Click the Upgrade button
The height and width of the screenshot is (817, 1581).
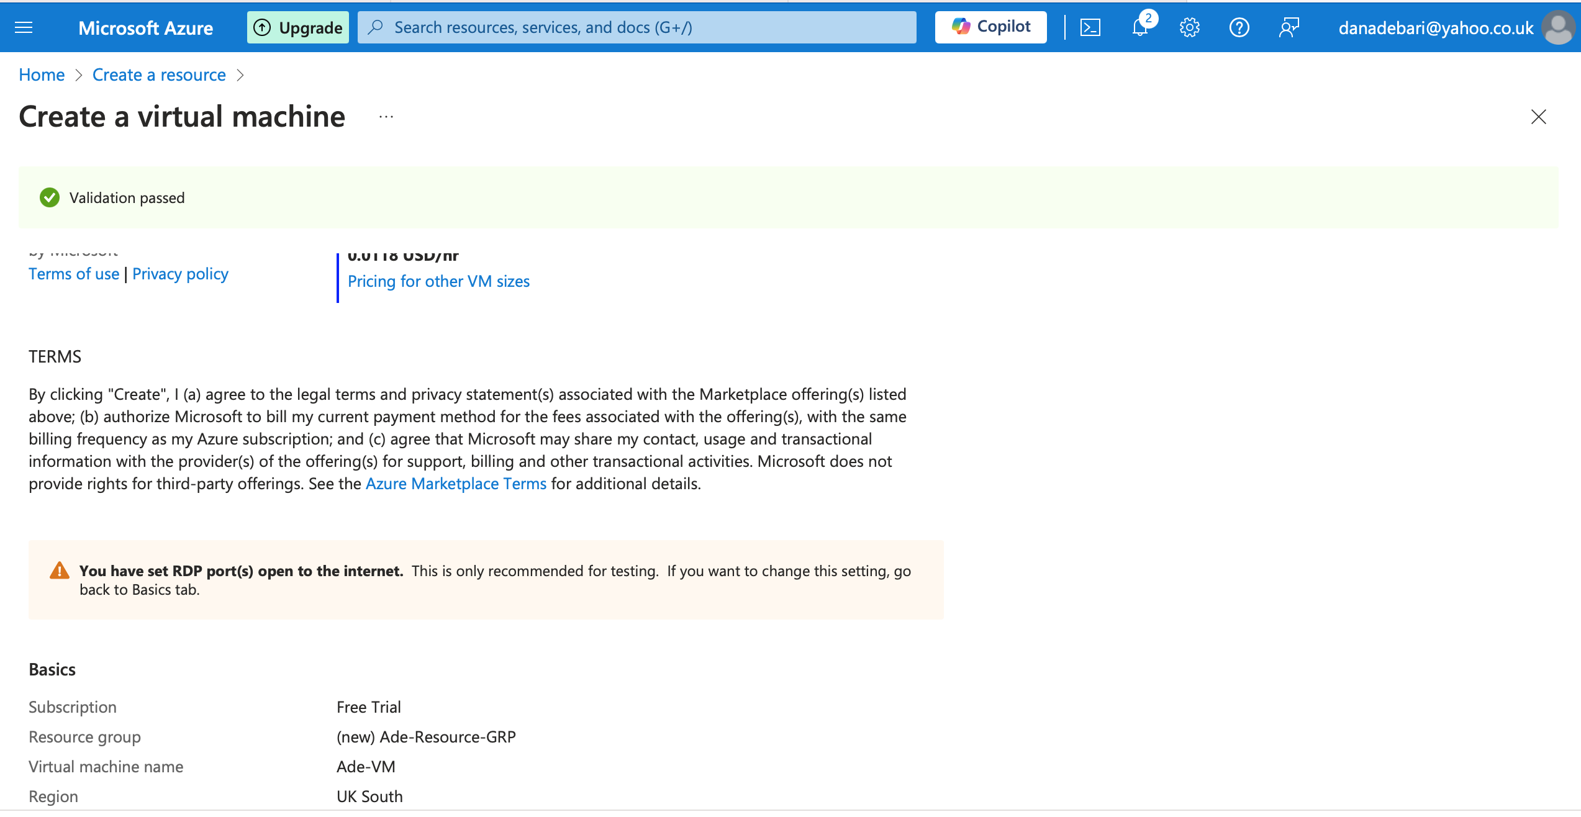click(x=298, y=27)
